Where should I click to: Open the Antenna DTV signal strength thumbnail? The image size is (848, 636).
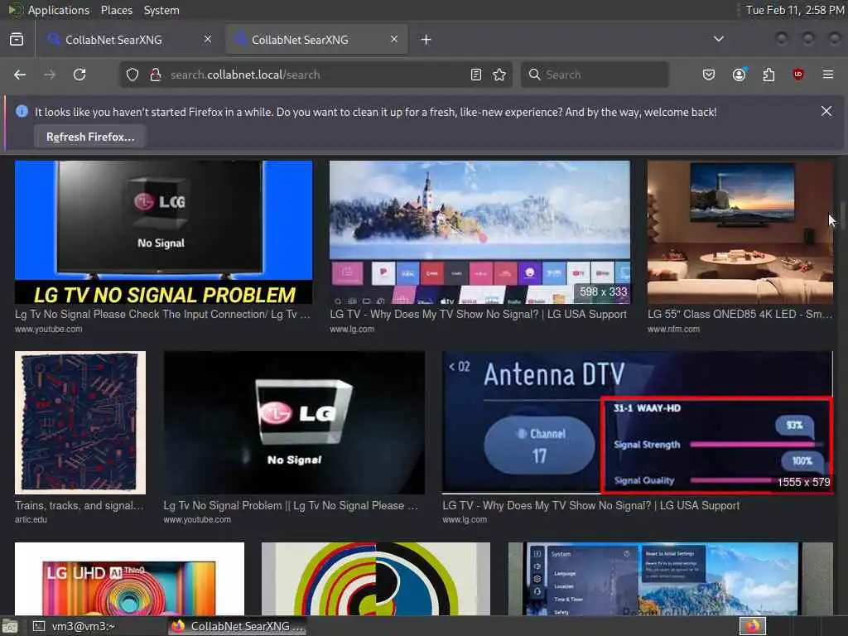(x=638, y=423)
